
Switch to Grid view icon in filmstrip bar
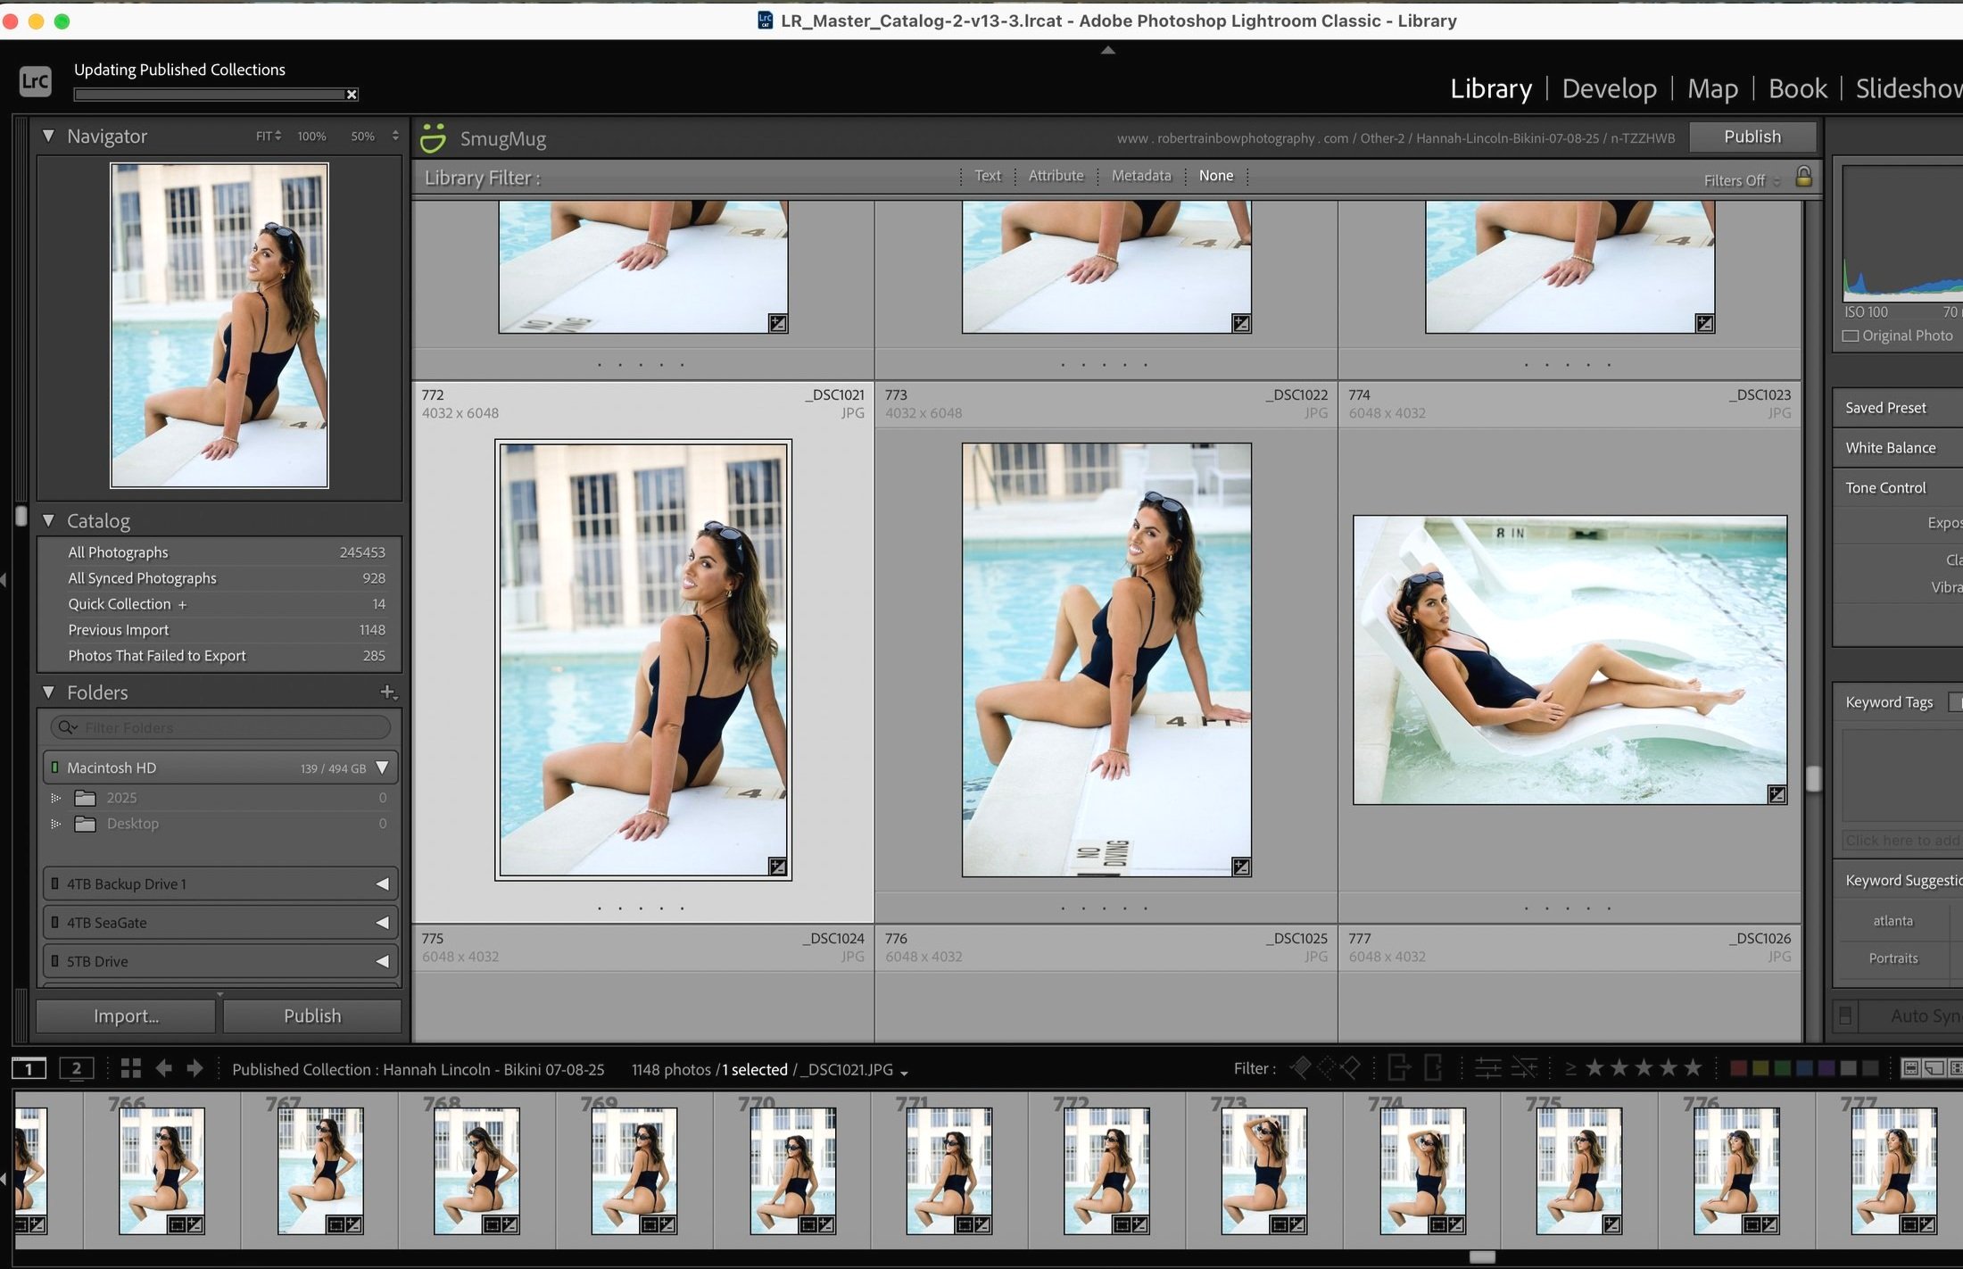pos(131,1068)
